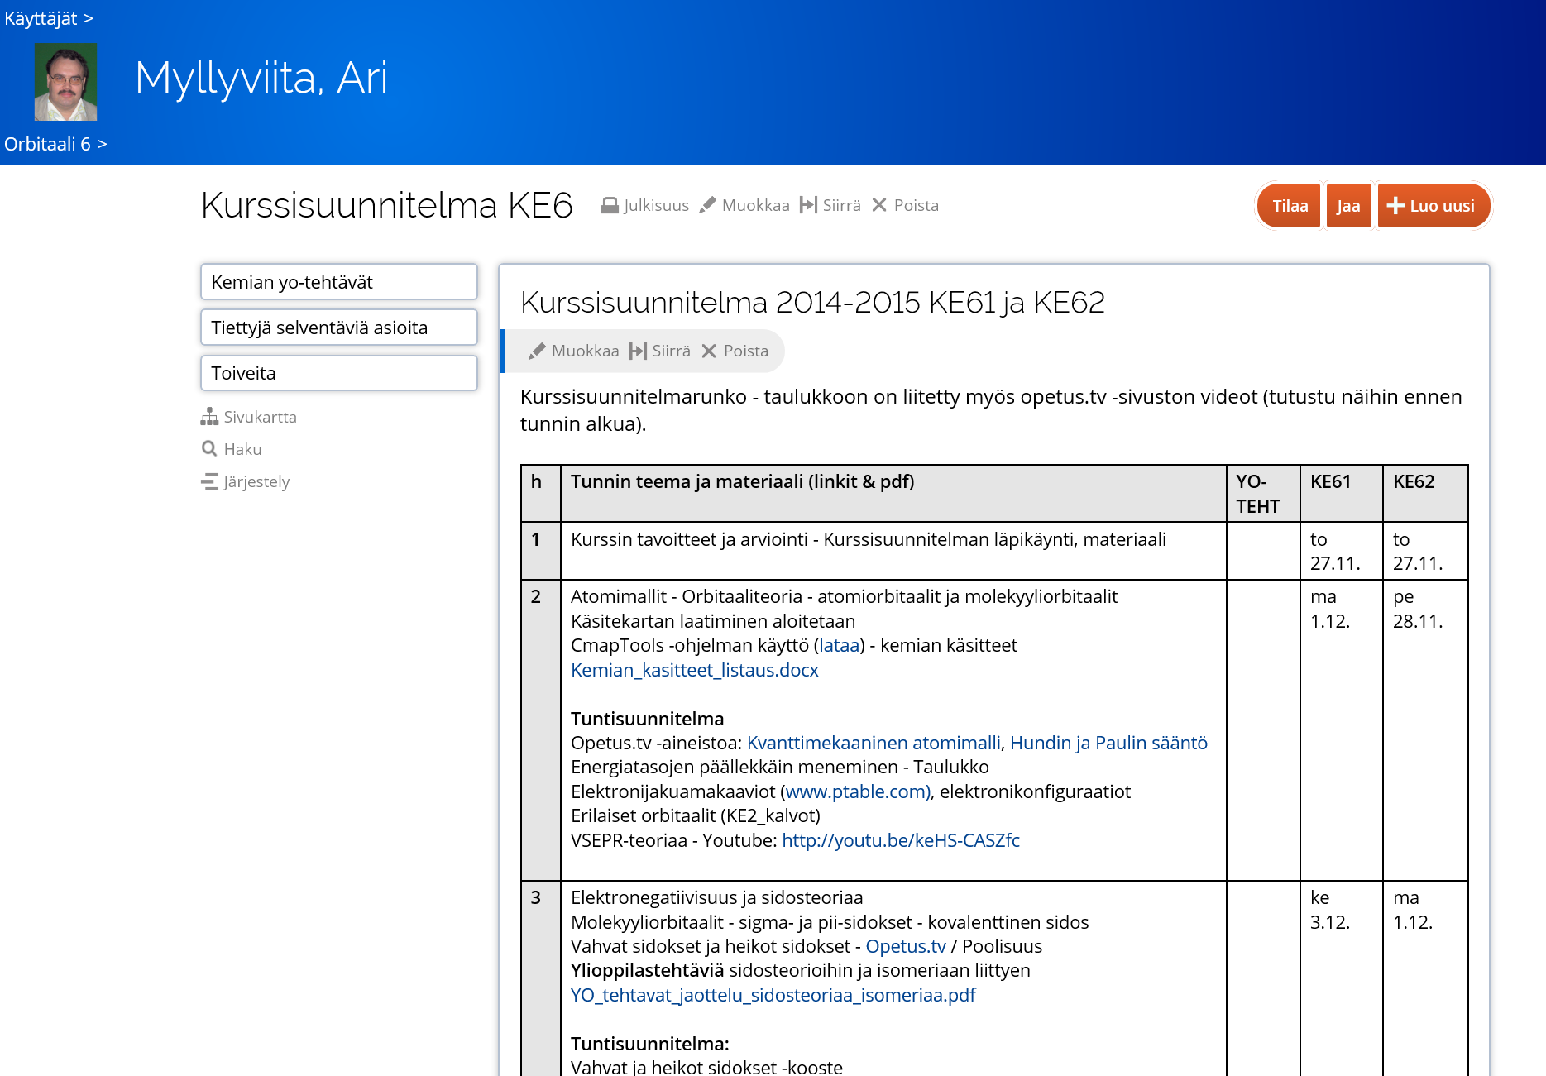Click Poista label next to Kurssisuunnitelma KE6
This screenshot has height=1076, width=1546.
(x=917, y=205)
